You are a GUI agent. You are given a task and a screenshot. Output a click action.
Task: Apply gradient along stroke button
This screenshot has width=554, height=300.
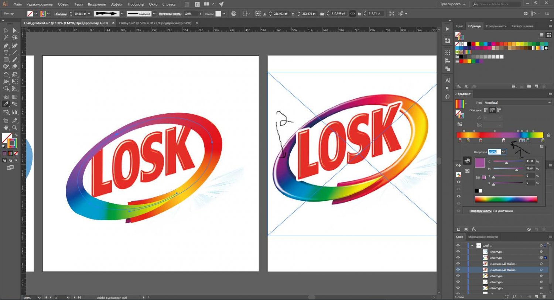coord(493,110)
